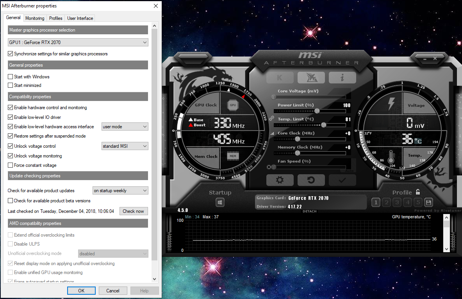Screen dimensions: 462x299
Task: Toggle Enable low-level IO driver
Action: (x=10, y=117)
